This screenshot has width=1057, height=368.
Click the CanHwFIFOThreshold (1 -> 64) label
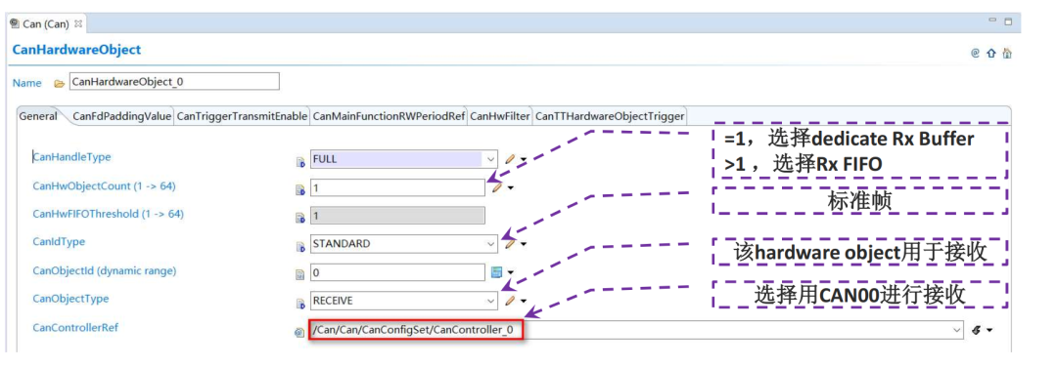108,214
